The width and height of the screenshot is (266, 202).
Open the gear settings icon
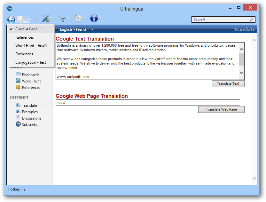(78, 18)
